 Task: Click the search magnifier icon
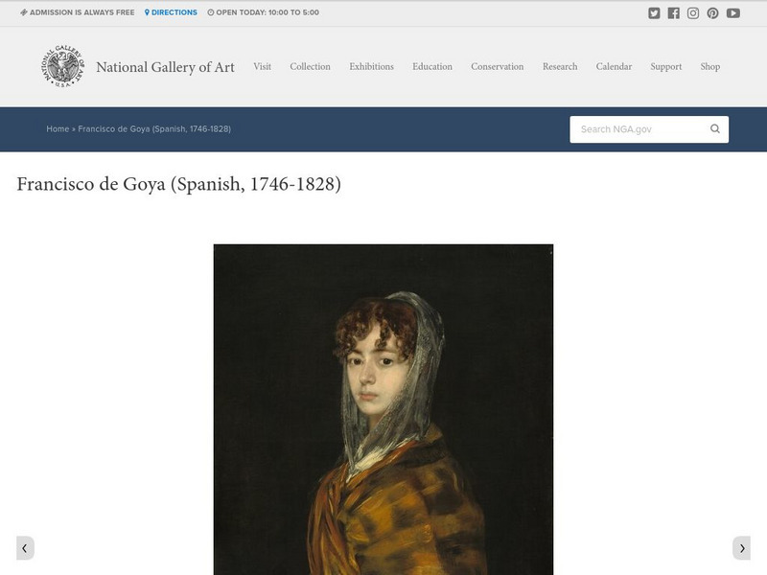[714, 128]
